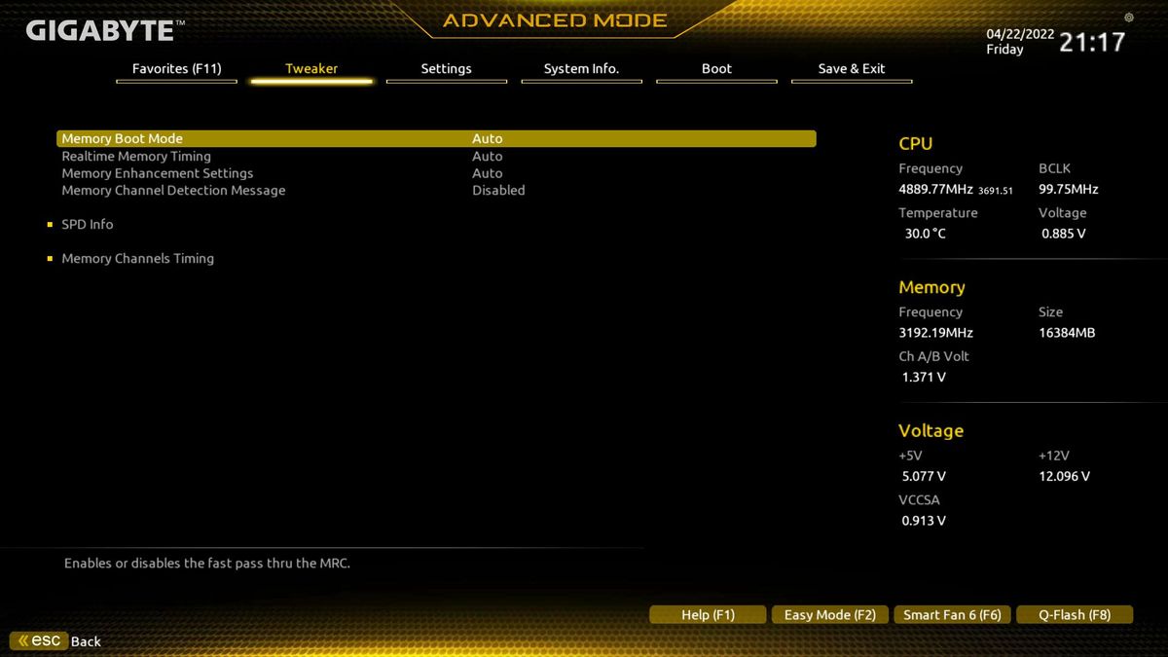Change Memory Enhancement Settings Auto value
The height and width of the screenshot is (657, 1168).
click(x=488, y=173)
